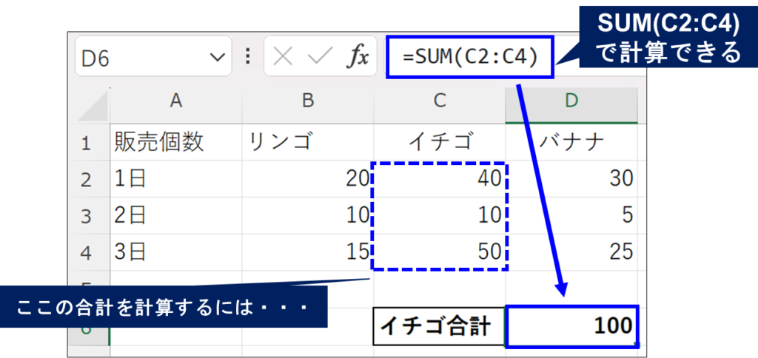
Task: Click the Name Box showing D6
Action: pos(141,58)
